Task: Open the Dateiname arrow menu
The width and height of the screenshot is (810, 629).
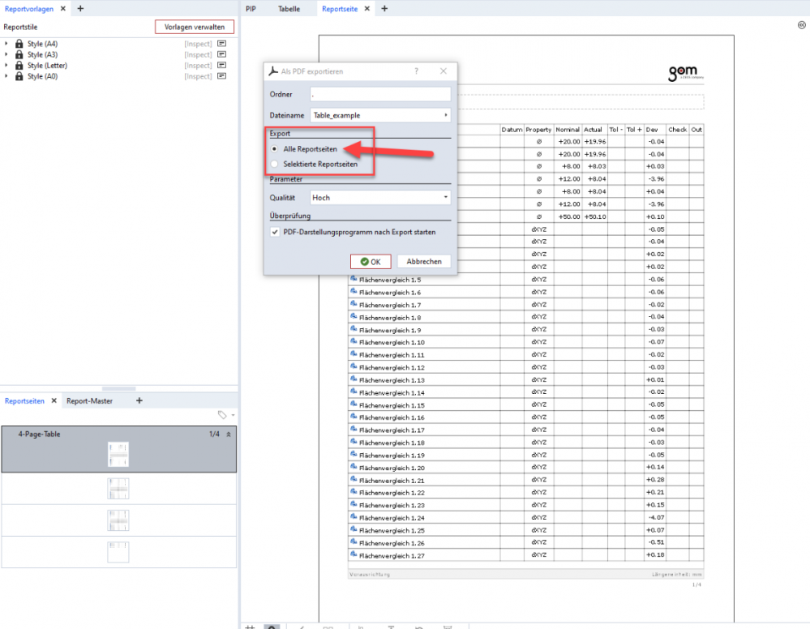Action: 446,115
